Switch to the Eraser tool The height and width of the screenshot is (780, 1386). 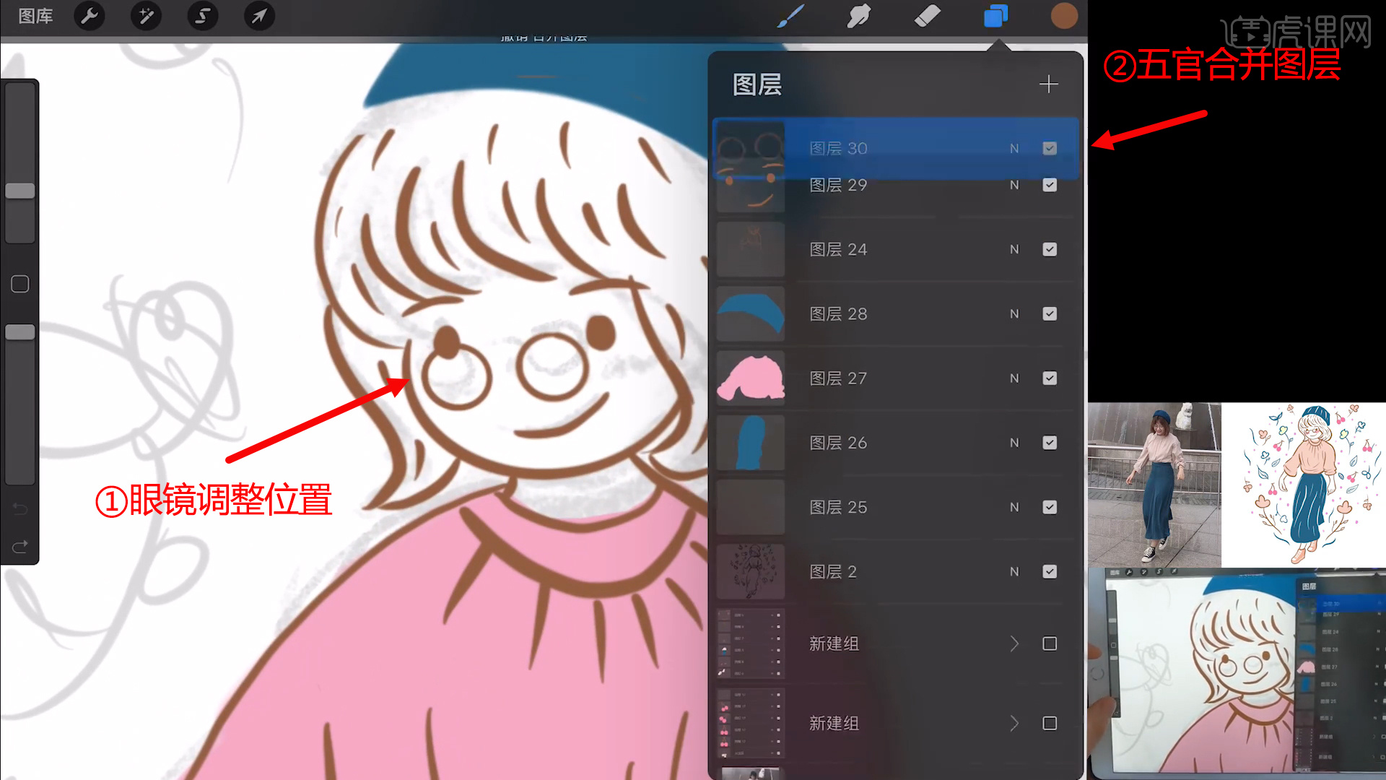click(928, 15)
